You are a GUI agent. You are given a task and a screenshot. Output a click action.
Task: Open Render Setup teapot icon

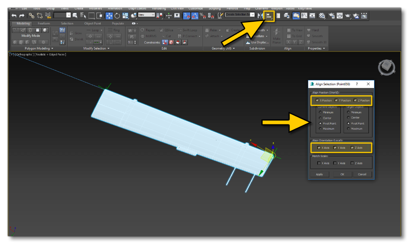[331, 16]
